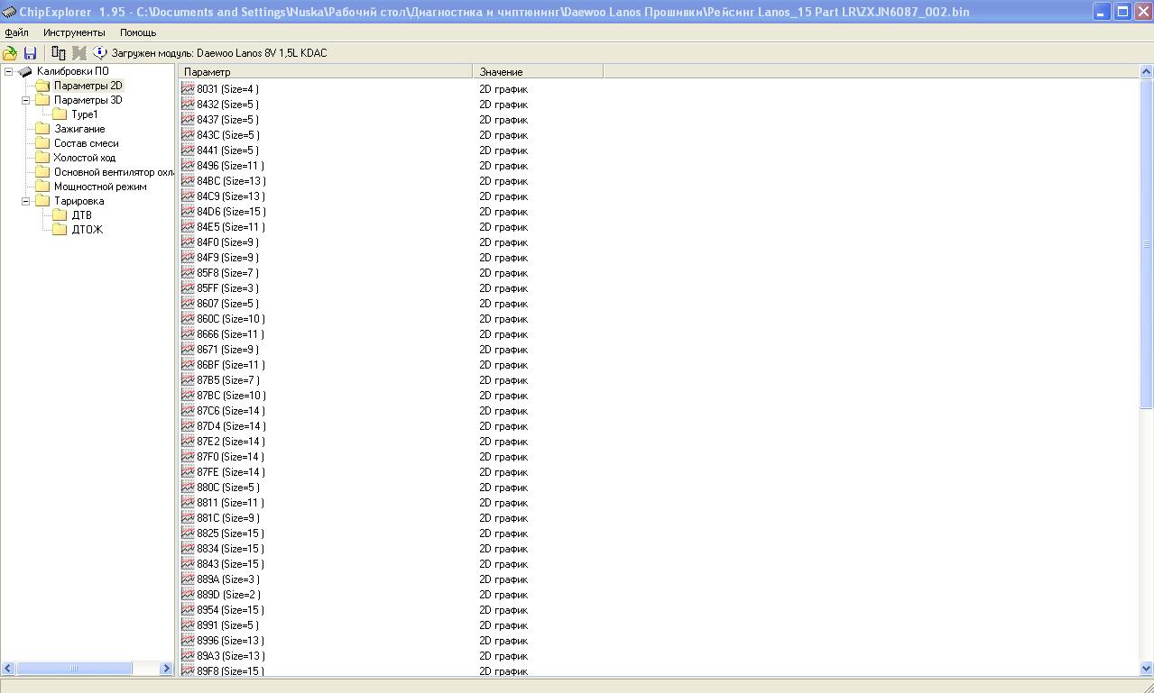
Task: Click the chip icon next to Калибровки ПО
Action: point(25,71)
